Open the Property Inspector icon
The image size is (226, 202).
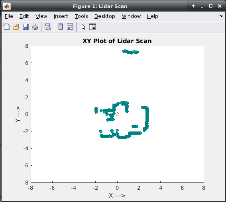pyautogui.click(x=92, y=27)
